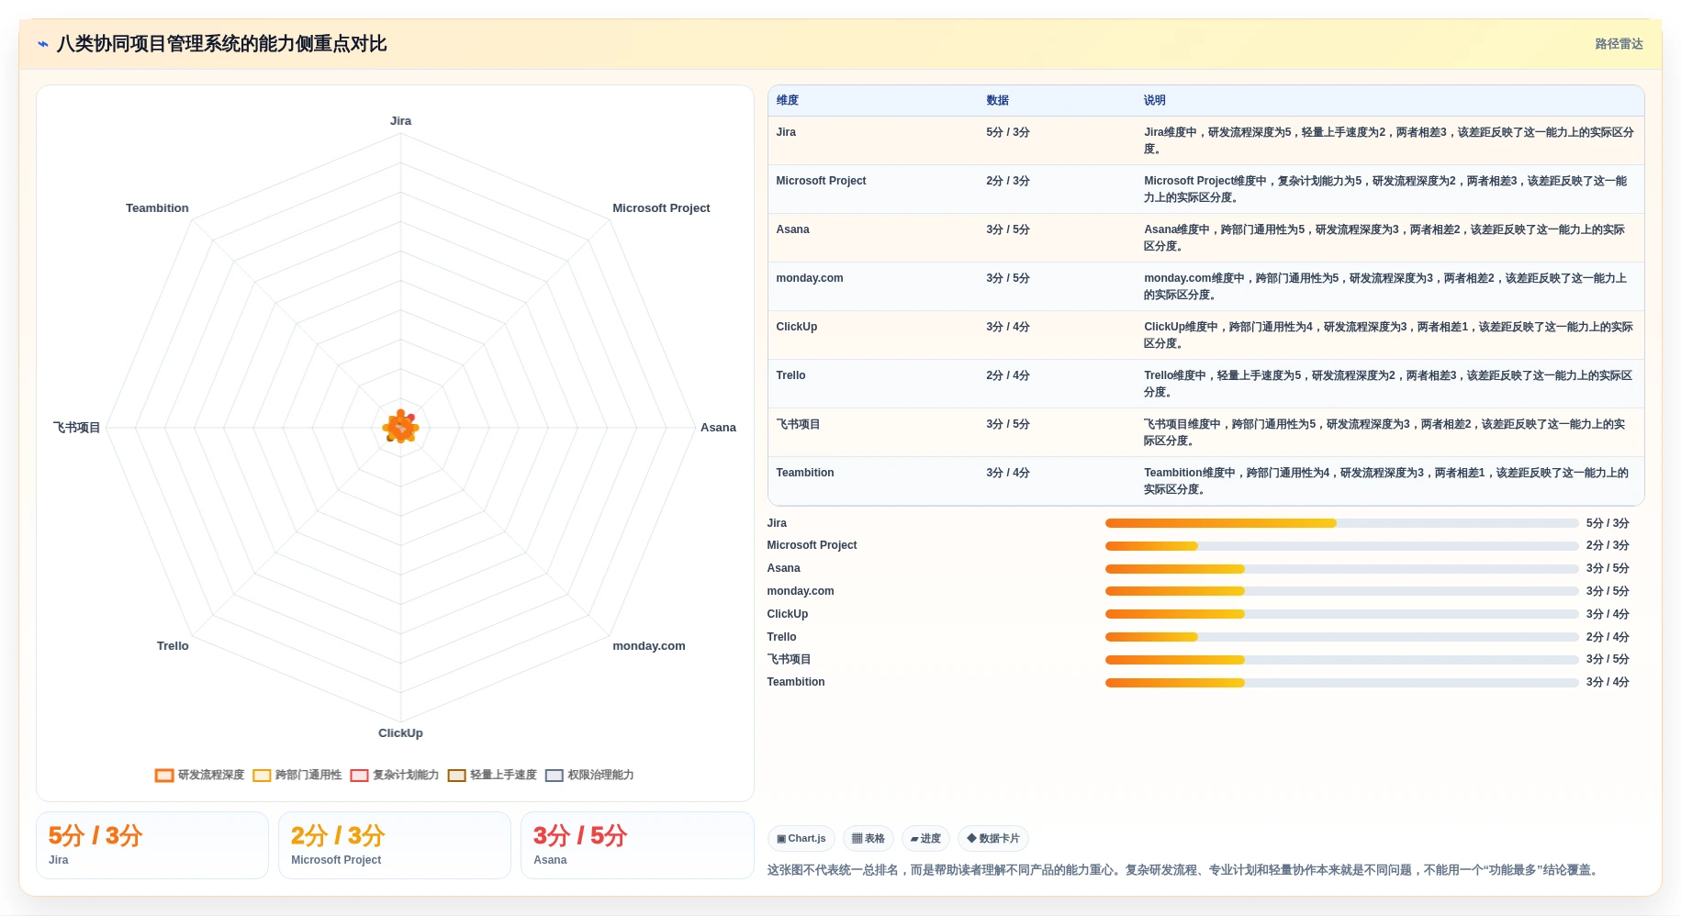Select the 飞书项目 table row name
1681x916 pixels.
tap(798, 424)
